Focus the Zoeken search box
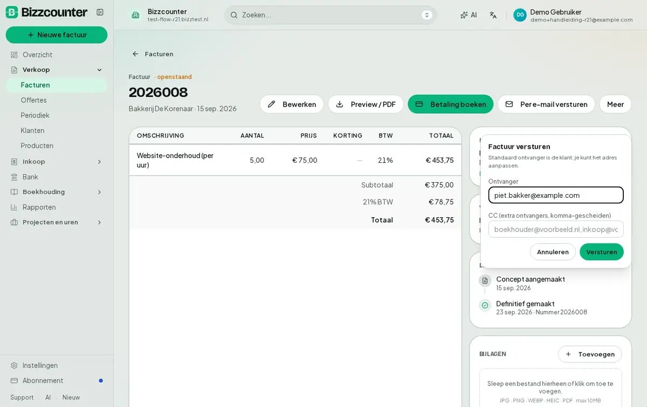 click(331, 15)
